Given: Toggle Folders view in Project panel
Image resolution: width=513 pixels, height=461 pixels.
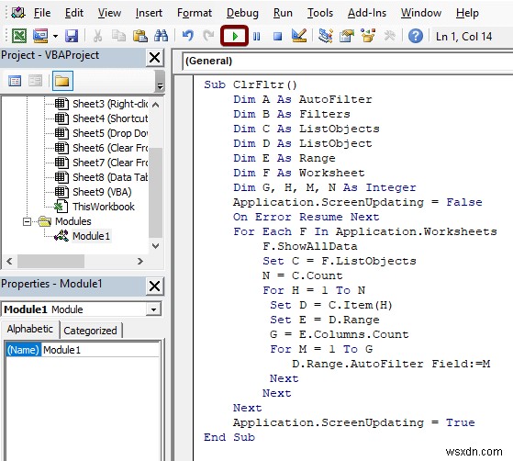Looking at the screenshot, I should [62, 81].
